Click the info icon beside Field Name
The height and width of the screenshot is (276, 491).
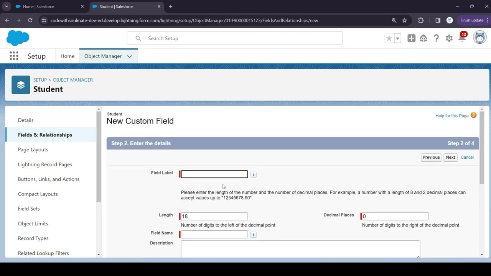point(253,235)
